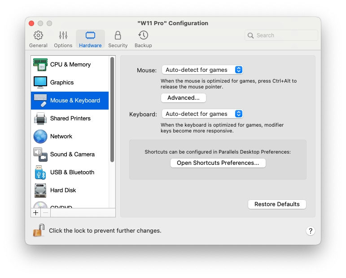Open the USB & Bluetooth icon

point(40,172)
